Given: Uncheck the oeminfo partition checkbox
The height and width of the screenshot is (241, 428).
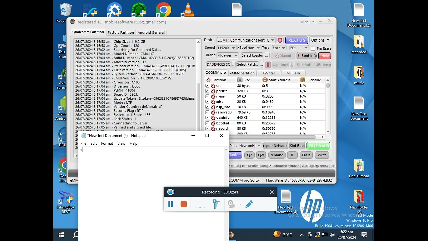Looking at the screenshot, I should click(x=207, y=118).
